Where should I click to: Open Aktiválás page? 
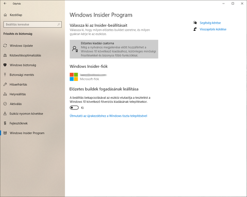(x=32, y=104)
